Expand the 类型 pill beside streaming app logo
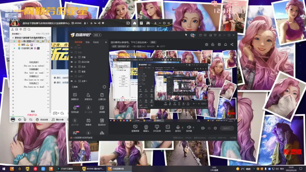This screenshot has height=172, width=306. 97,35
